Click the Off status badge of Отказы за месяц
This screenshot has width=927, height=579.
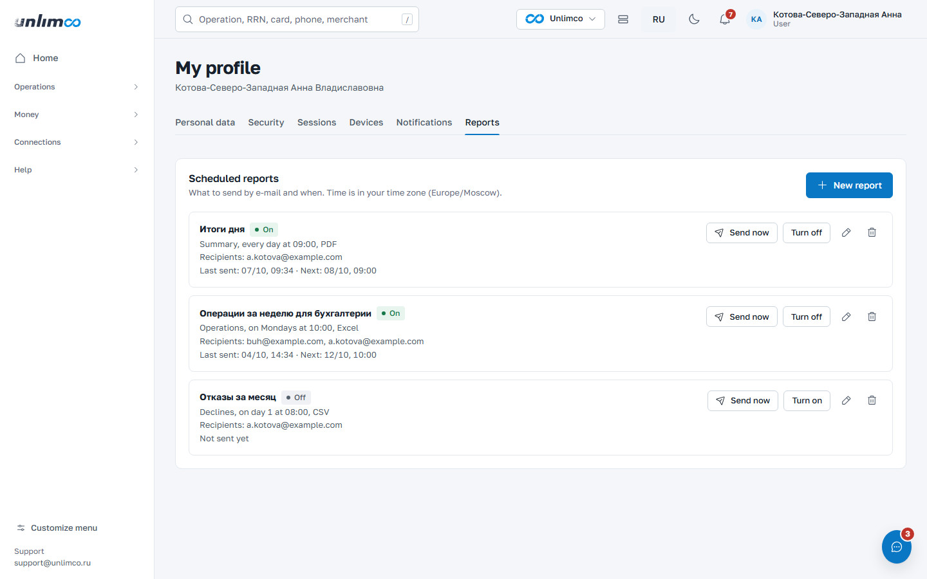pos(296,398)
